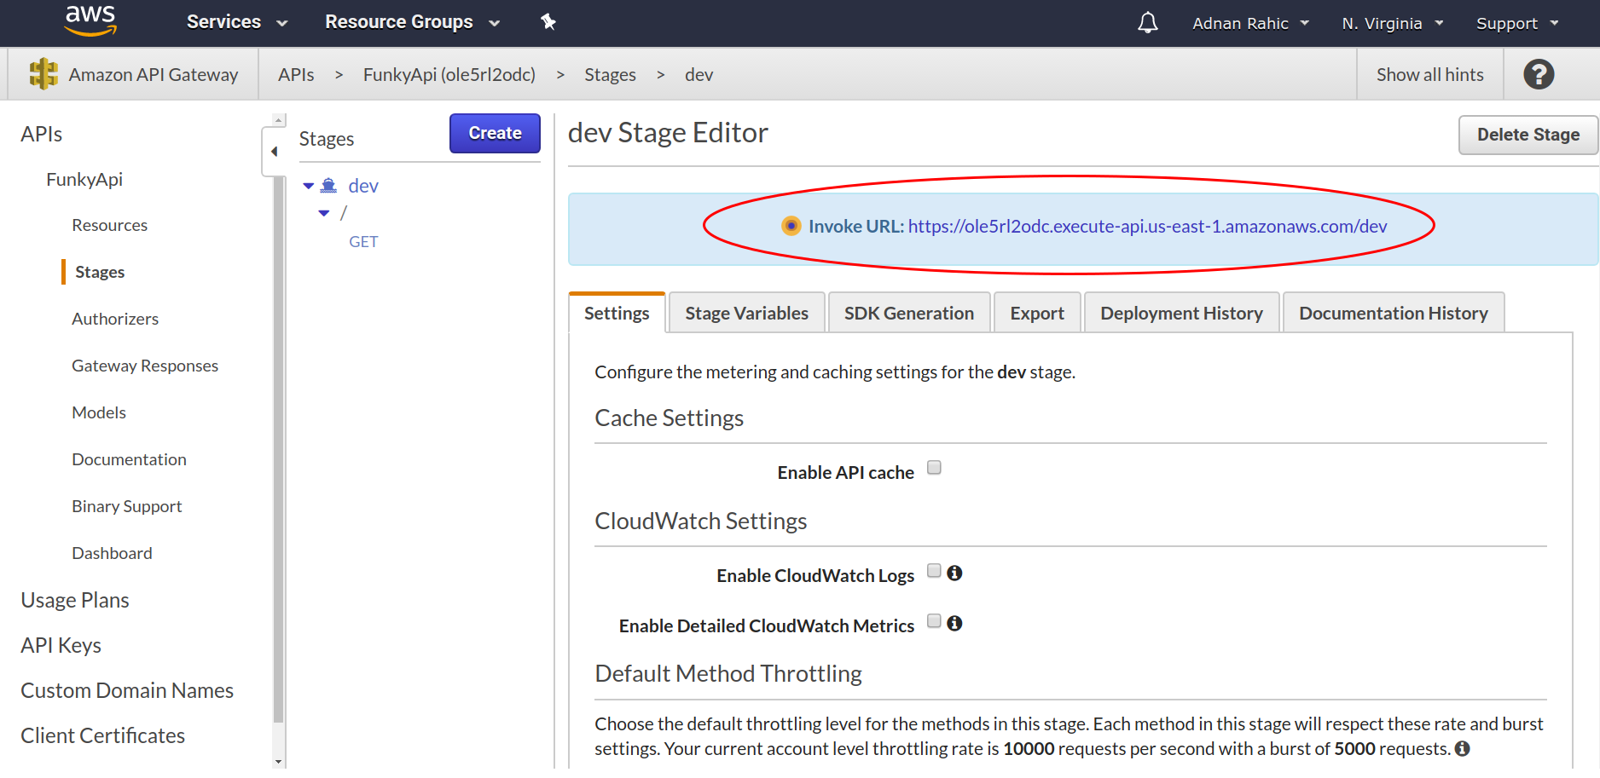1600x778 pixels.
Task: Open the Invoke URL link
Action: point(1147,227)
